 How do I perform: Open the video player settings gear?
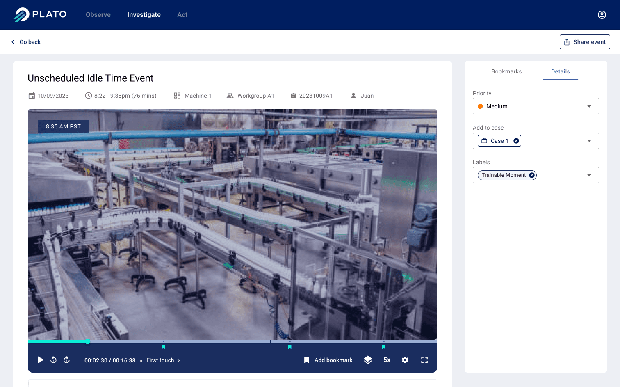coord(405,360)
